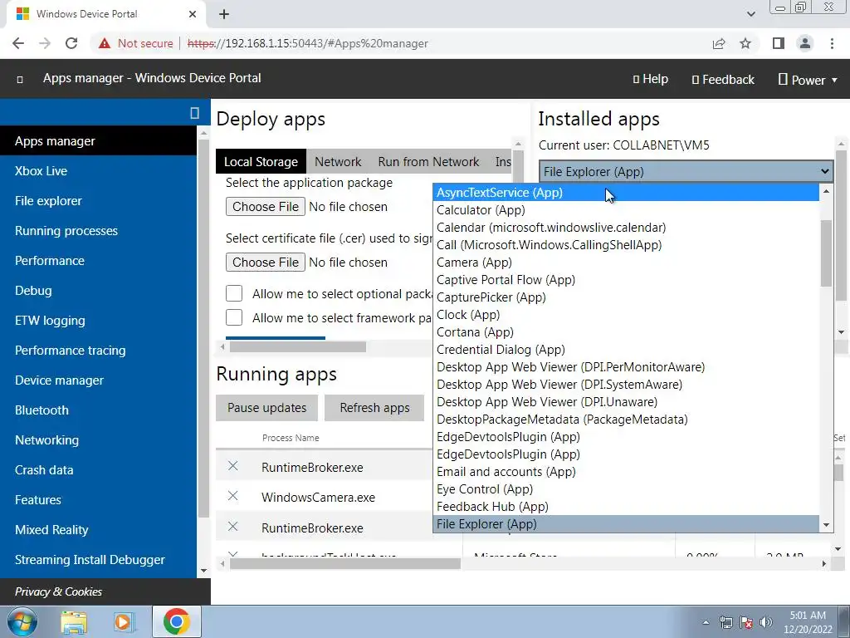Open a new browser tab
The width and height of the screenshot is (850, 638).
224,14
